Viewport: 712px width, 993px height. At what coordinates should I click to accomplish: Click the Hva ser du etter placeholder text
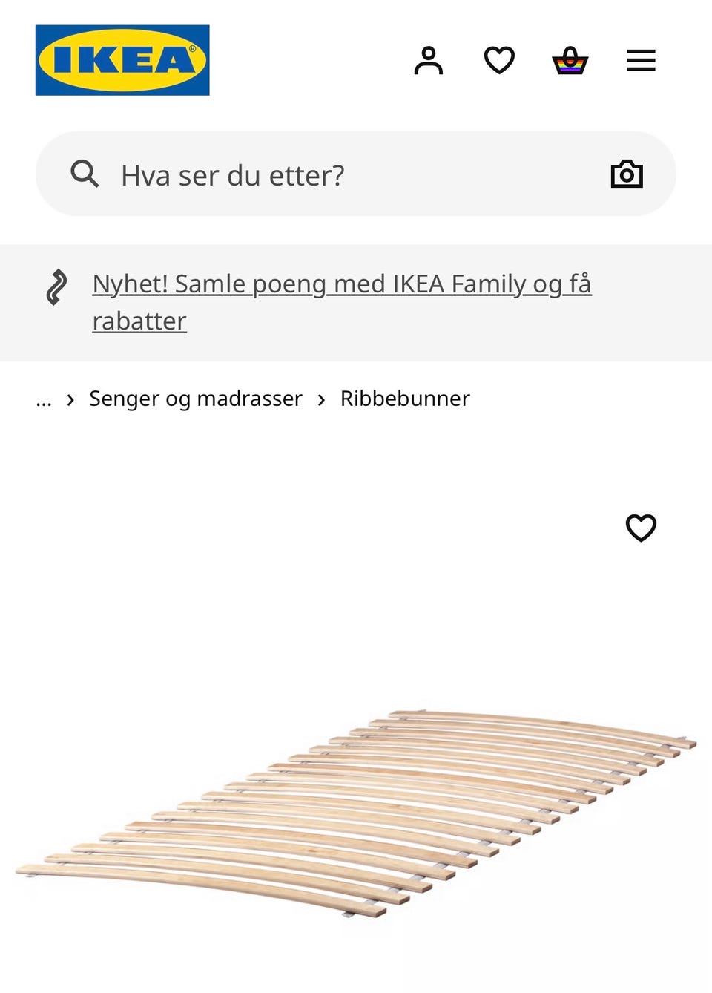(234, 175)
